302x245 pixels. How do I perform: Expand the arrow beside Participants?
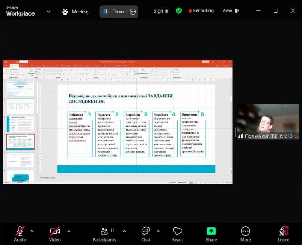pyautogui.click(x=124, y=231)
